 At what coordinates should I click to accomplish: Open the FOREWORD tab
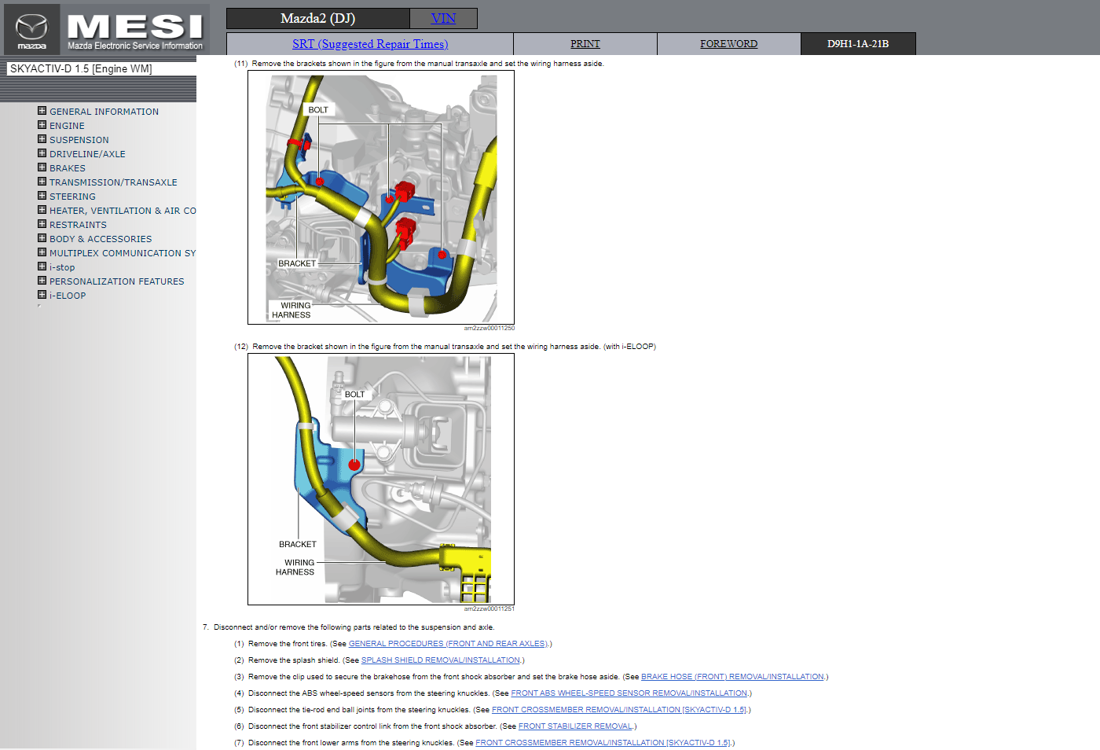click(728, 44)
